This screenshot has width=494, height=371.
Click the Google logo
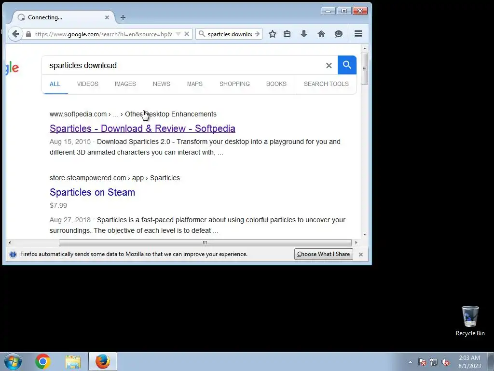tap(12, 68)
